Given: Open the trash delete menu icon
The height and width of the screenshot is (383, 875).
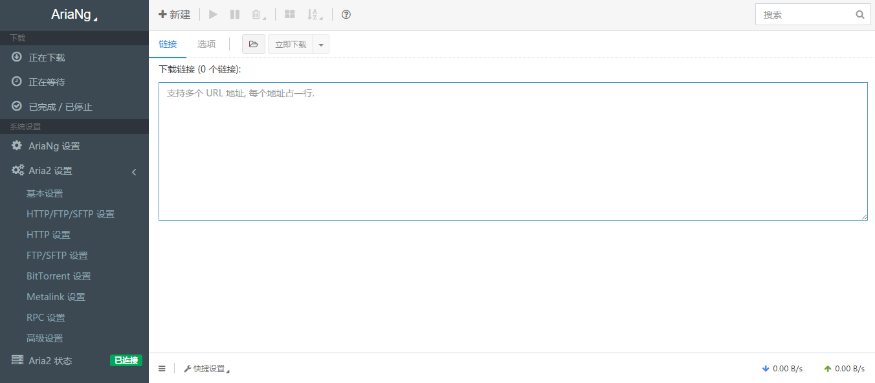Looking at the screenshot, I should [x=258, y=14].
